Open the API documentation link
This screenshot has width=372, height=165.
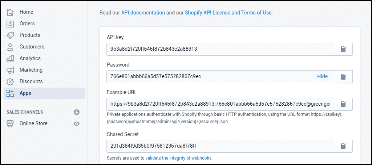[x=143, y=13]
